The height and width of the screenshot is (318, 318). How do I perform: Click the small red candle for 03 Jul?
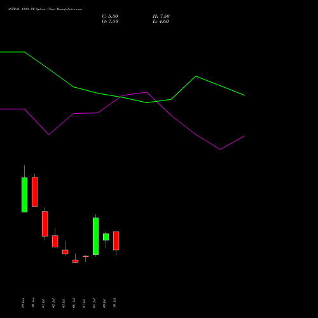pyautogui.click(x=66, y=252)
